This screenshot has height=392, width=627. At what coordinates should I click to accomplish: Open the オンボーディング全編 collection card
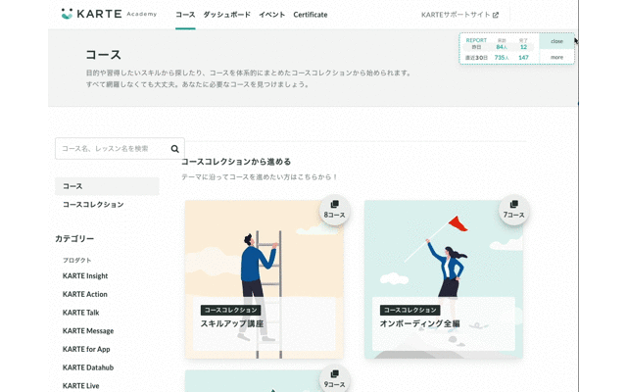tap(444, 279)
